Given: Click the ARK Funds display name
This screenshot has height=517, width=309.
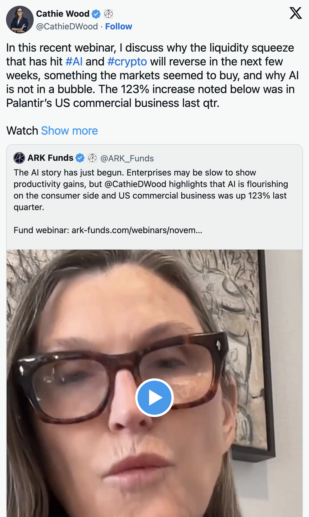Looking at the screenshot, I should point(51,158).
